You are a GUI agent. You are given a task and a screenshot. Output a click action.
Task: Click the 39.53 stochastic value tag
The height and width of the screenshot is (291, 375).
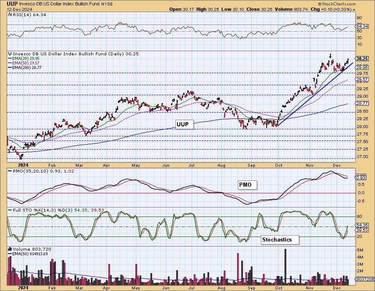point(362,230)
